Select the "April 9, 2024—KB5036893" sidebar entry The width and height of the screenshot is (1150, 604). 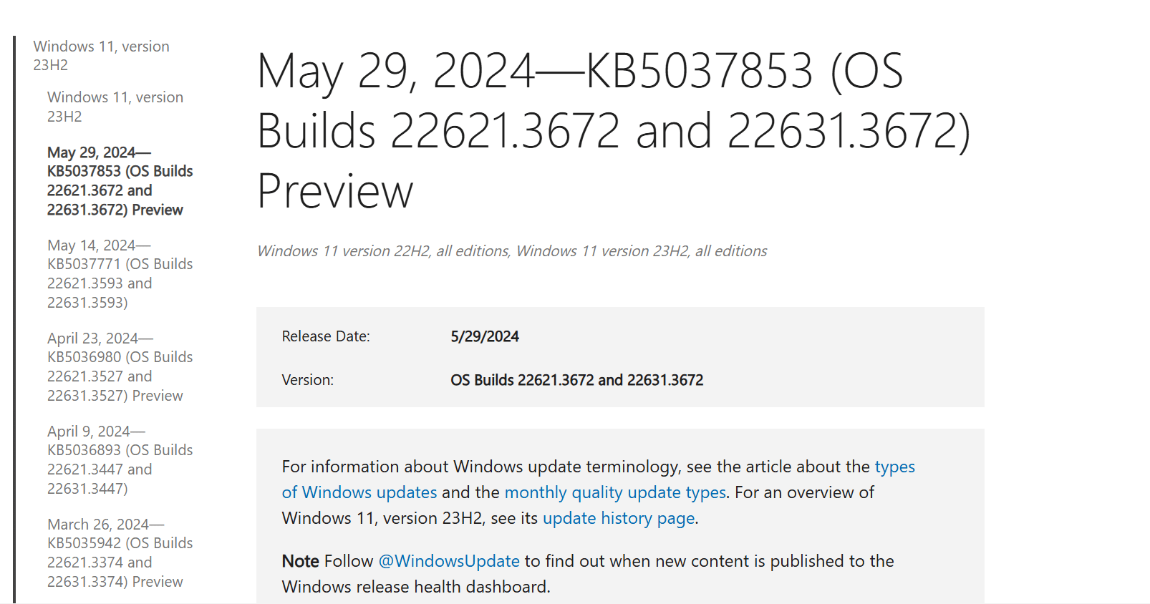(x=120, y=459)
